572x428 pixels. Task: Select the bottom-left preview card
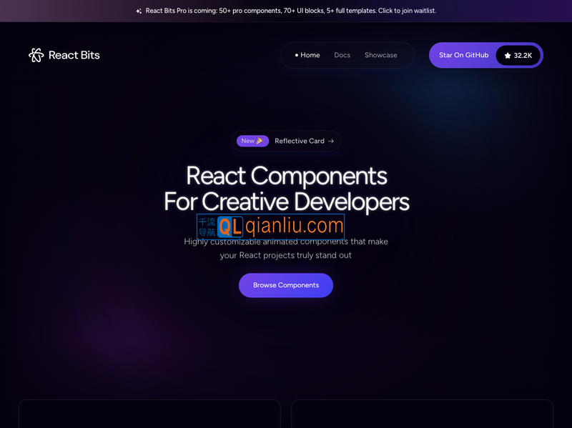pos(149,414)
